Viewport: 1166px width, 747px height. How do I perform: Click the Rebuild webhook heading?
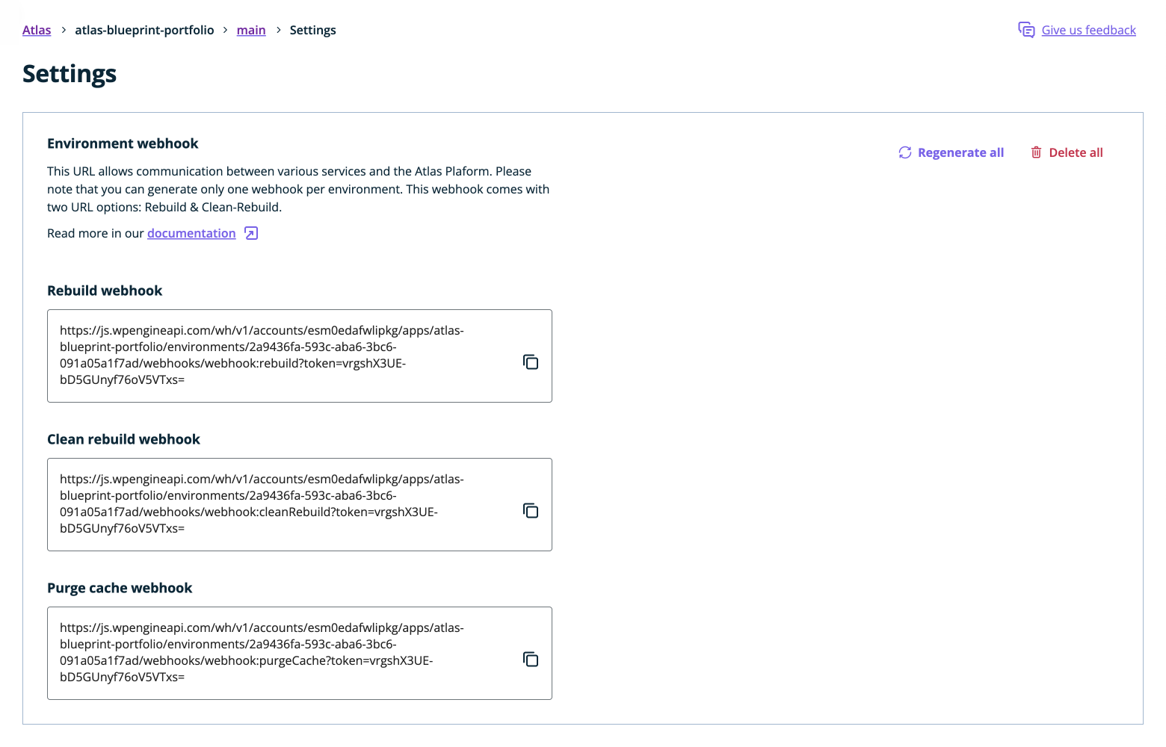(105, 291)
